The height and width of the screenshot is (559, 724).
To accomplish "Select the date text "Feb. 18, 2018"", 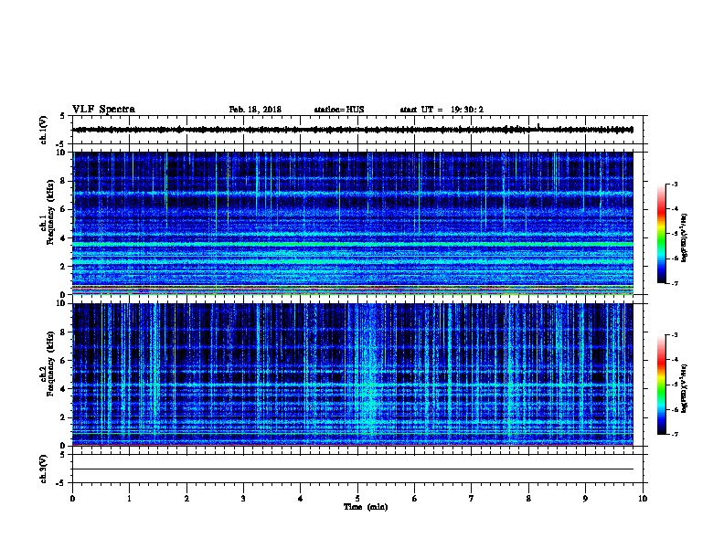I will [255, 110].
